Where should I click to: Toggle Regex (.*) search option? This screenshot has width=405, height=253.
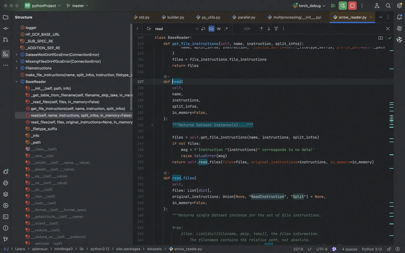click(226, 29)
